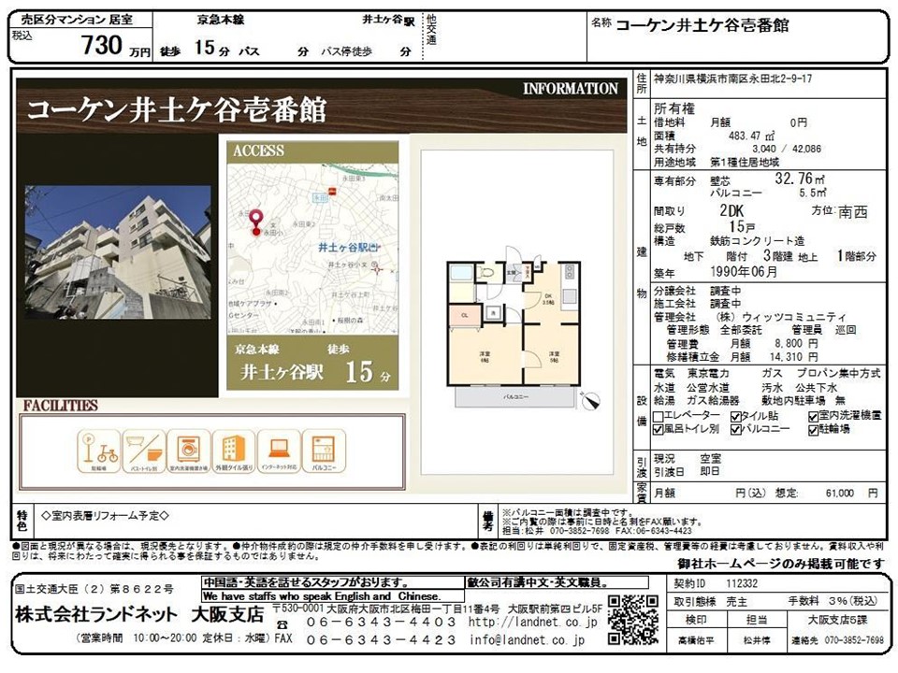Click the separate bath and toilet icon

point(144,451)
